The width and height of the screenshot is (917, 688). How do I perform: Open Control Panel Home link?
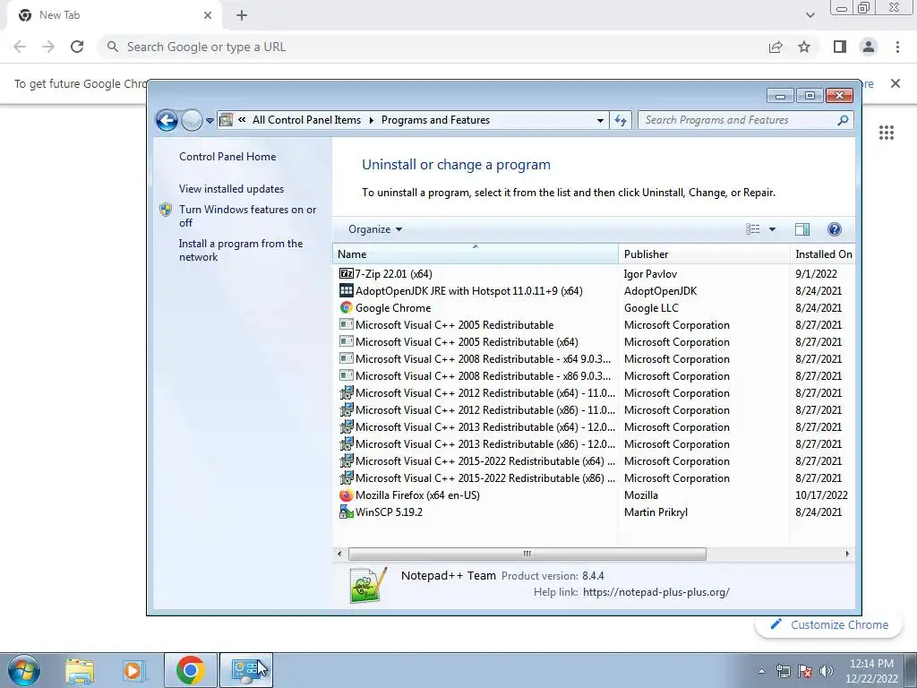click(x=227, y=156)
